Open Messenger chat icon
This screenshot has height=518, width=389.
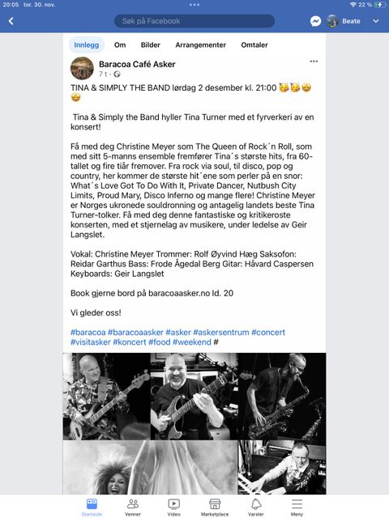point(315,21)
